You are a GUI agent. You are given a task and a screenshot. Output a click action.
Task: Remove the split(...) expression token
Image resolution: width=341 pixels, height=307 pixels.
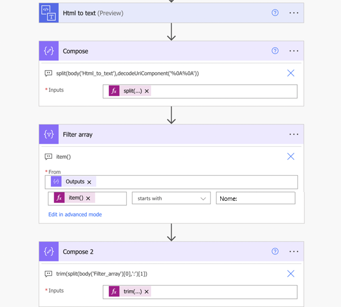pos(147,91)
